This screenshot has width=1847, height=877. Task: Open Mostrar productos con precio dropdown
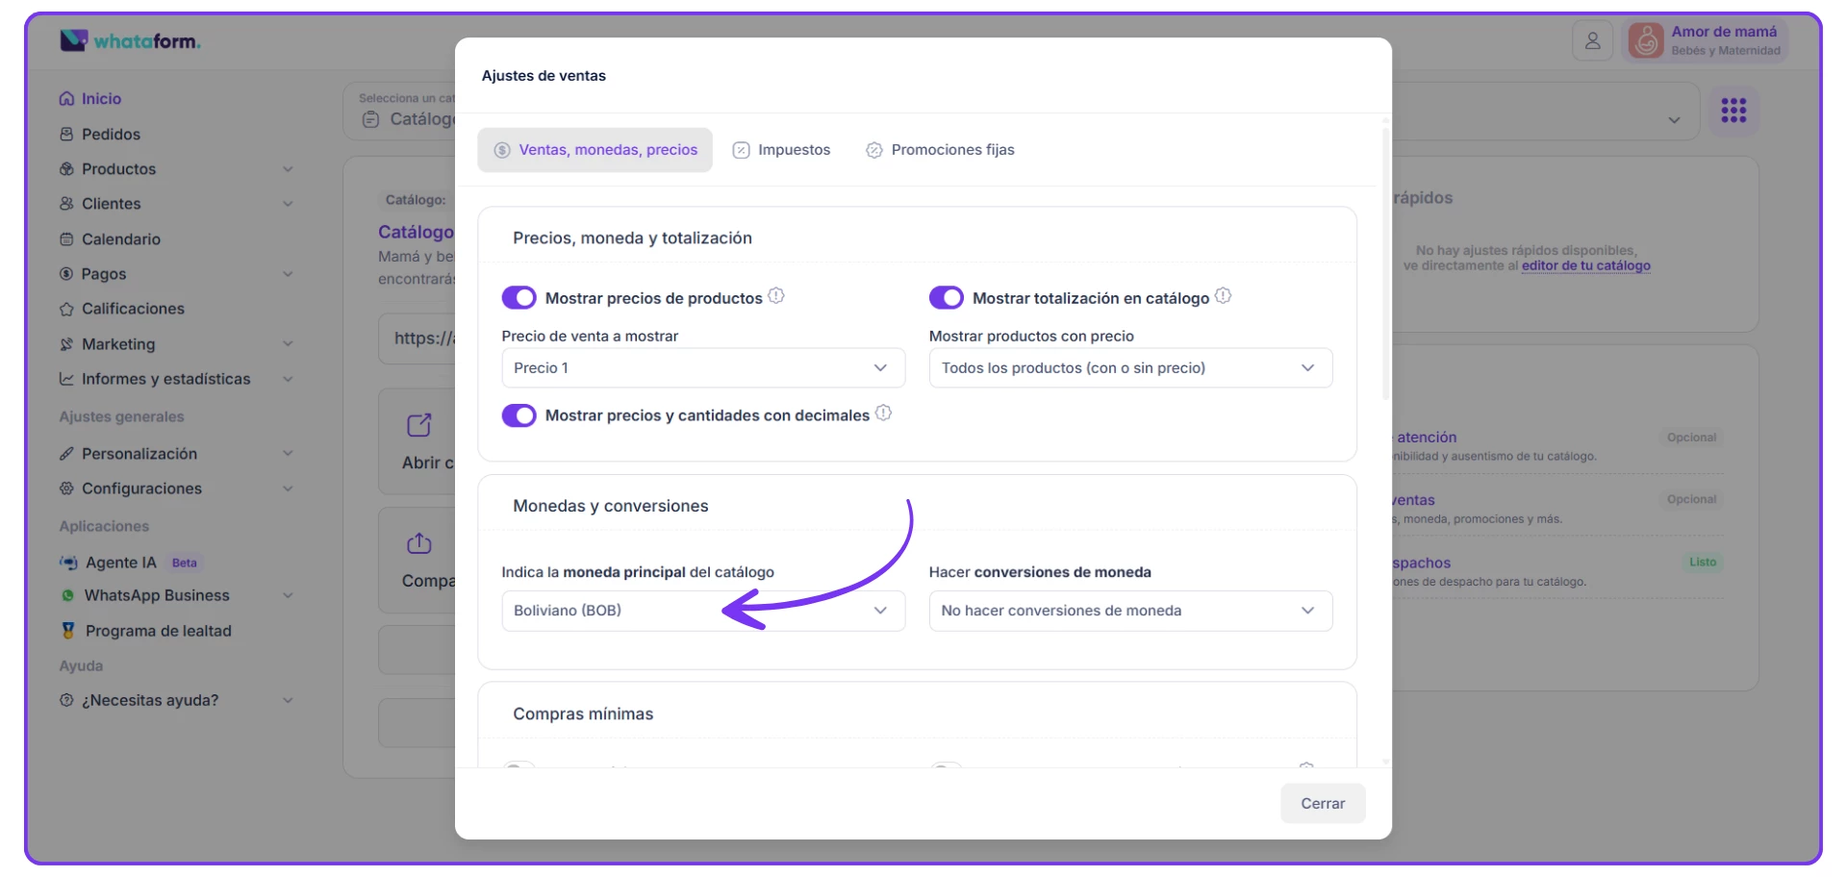pyautogui.click(x=1129, y=368)
